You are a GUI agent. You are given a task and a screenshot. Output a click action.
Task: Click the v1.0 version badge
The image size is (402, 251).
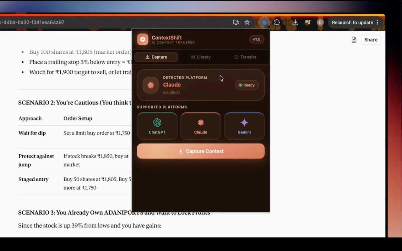(x=257, y=40)
